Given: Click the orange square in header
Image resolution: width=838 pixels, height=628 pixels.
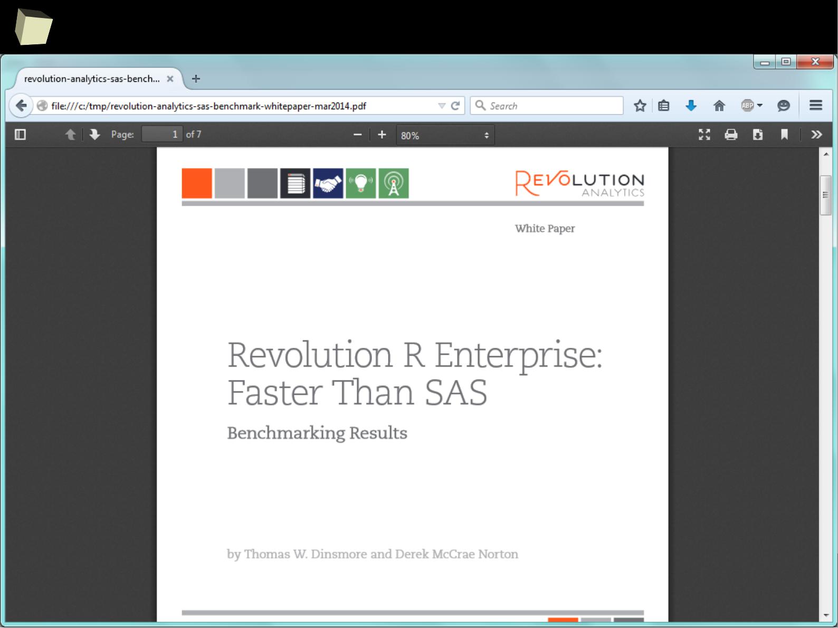Looking at the screenshot, I should pos(197,183).
